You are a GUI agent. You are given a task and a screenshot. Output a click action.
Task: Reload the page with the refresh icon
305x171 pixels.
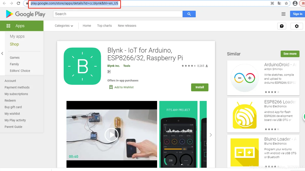(x=19, y=3)
